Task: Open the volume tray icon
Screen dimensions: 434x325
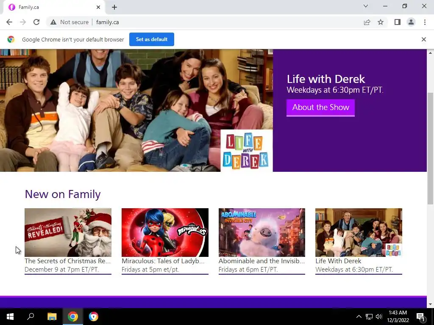Action: (x=379, y=317)
